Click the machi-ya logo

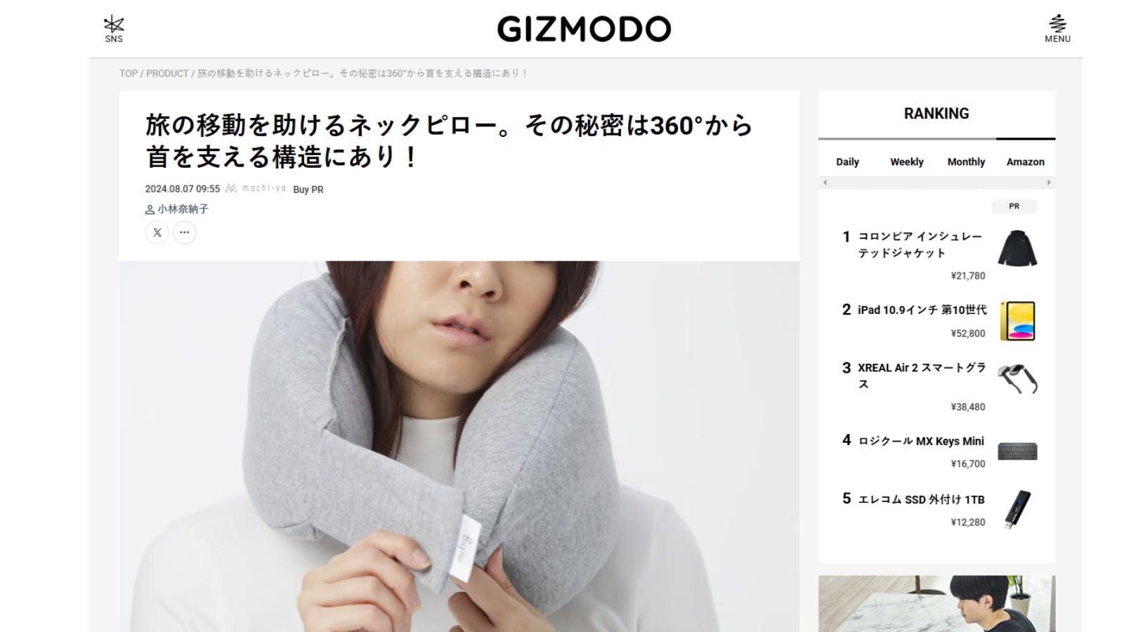pyautogui.click(x=256, y=189)
